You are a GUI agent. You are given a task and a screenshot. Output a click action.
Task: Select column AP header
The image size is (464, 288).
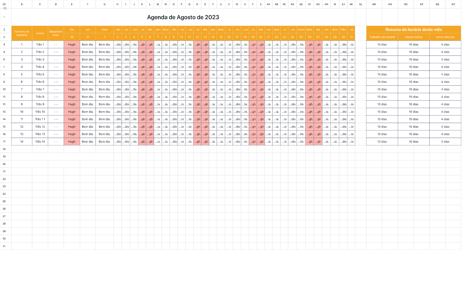tap(422, 4)
